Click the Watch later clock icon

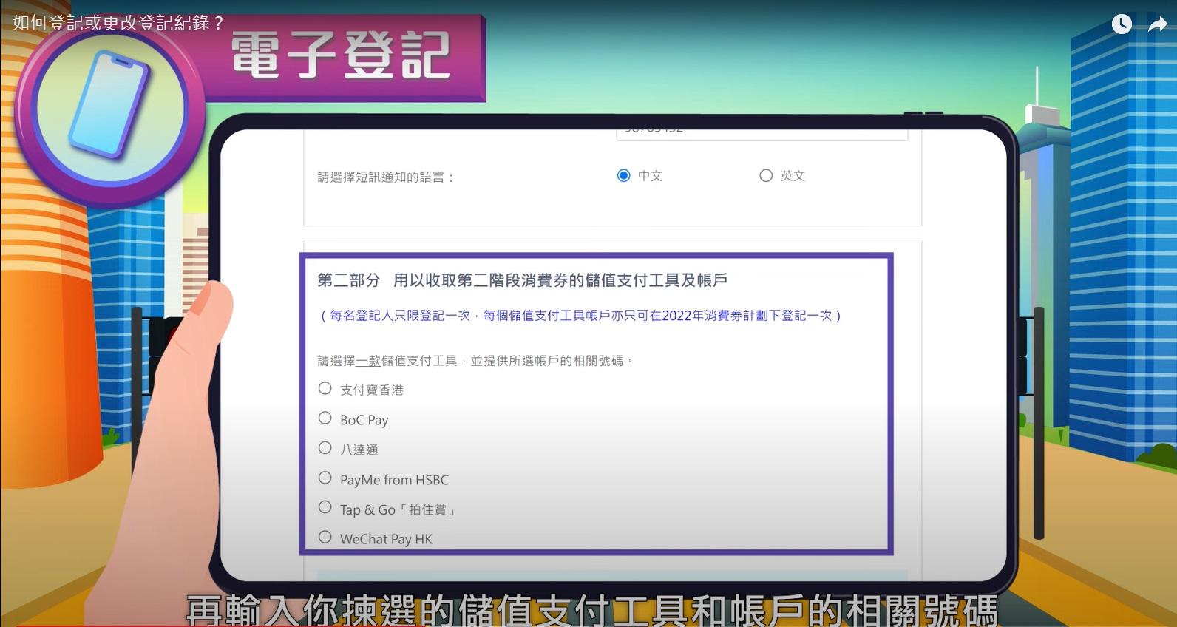[x=1122, y=24]
